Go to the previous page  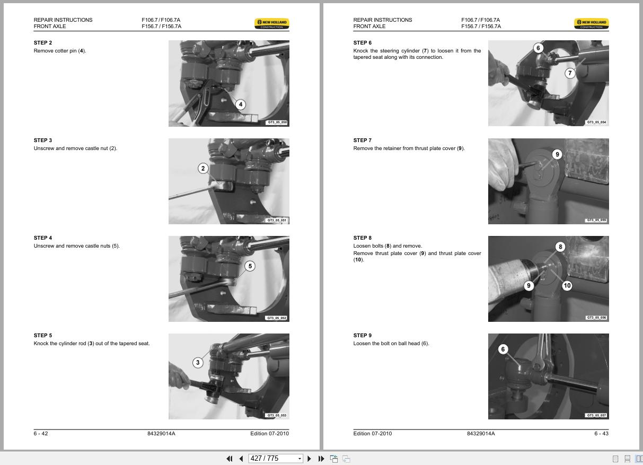coord(241,459)
